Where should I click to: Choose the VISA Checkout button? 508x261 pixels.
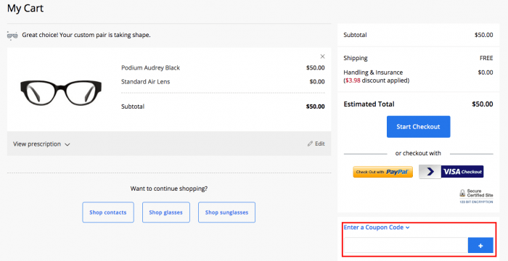[451, 172]
